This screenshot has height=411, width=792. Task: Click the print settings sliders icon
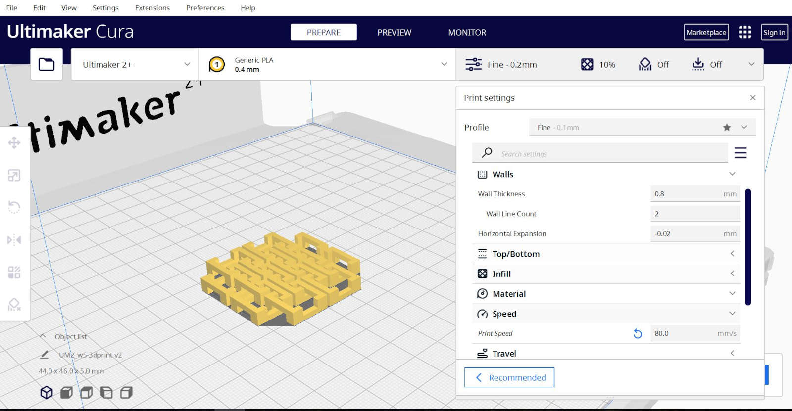[473, 64]
